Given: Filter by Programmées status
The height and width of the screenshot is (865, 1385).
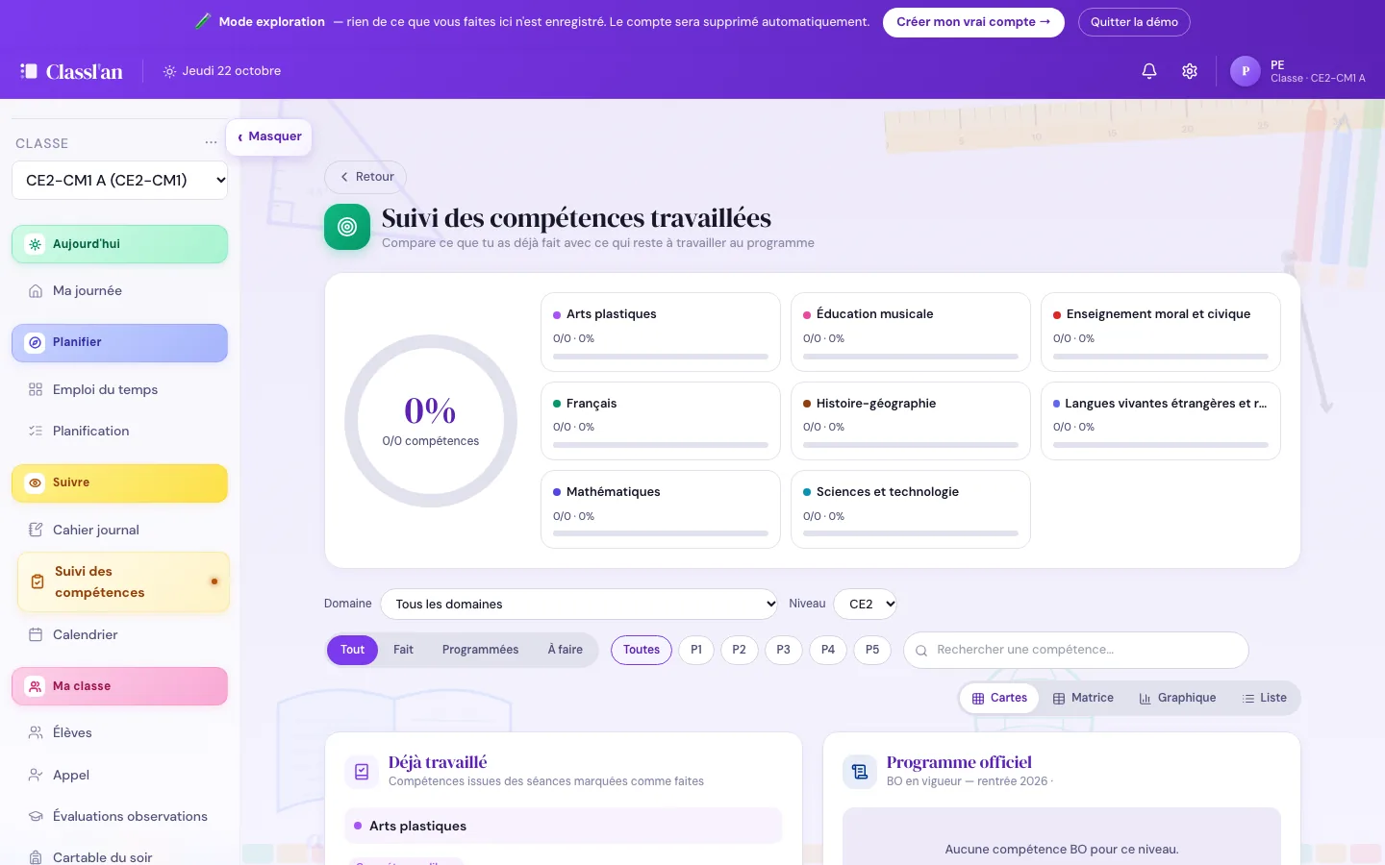Looking at the screenshot, I should click(x=480, y=650).
